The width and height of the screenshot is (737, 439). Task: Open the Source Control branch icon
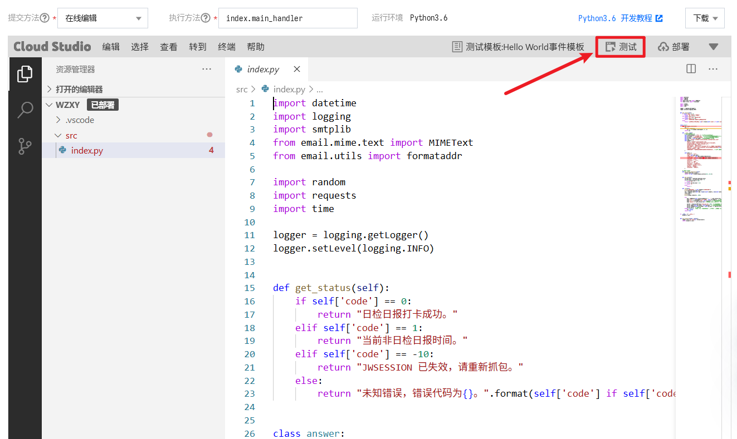25,146
